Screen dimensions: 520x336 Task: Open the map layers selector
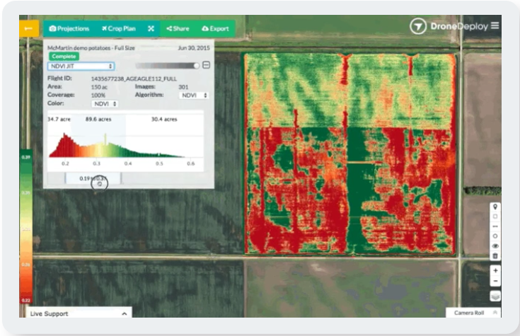[x=495, y=295]
